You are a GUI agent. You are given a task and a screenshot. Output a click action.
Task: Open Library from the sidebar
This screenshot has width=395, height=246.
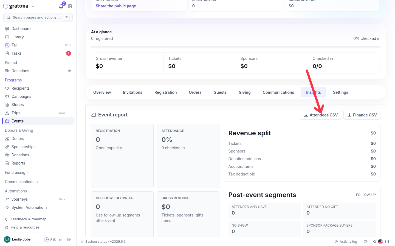tap(38, 37)
